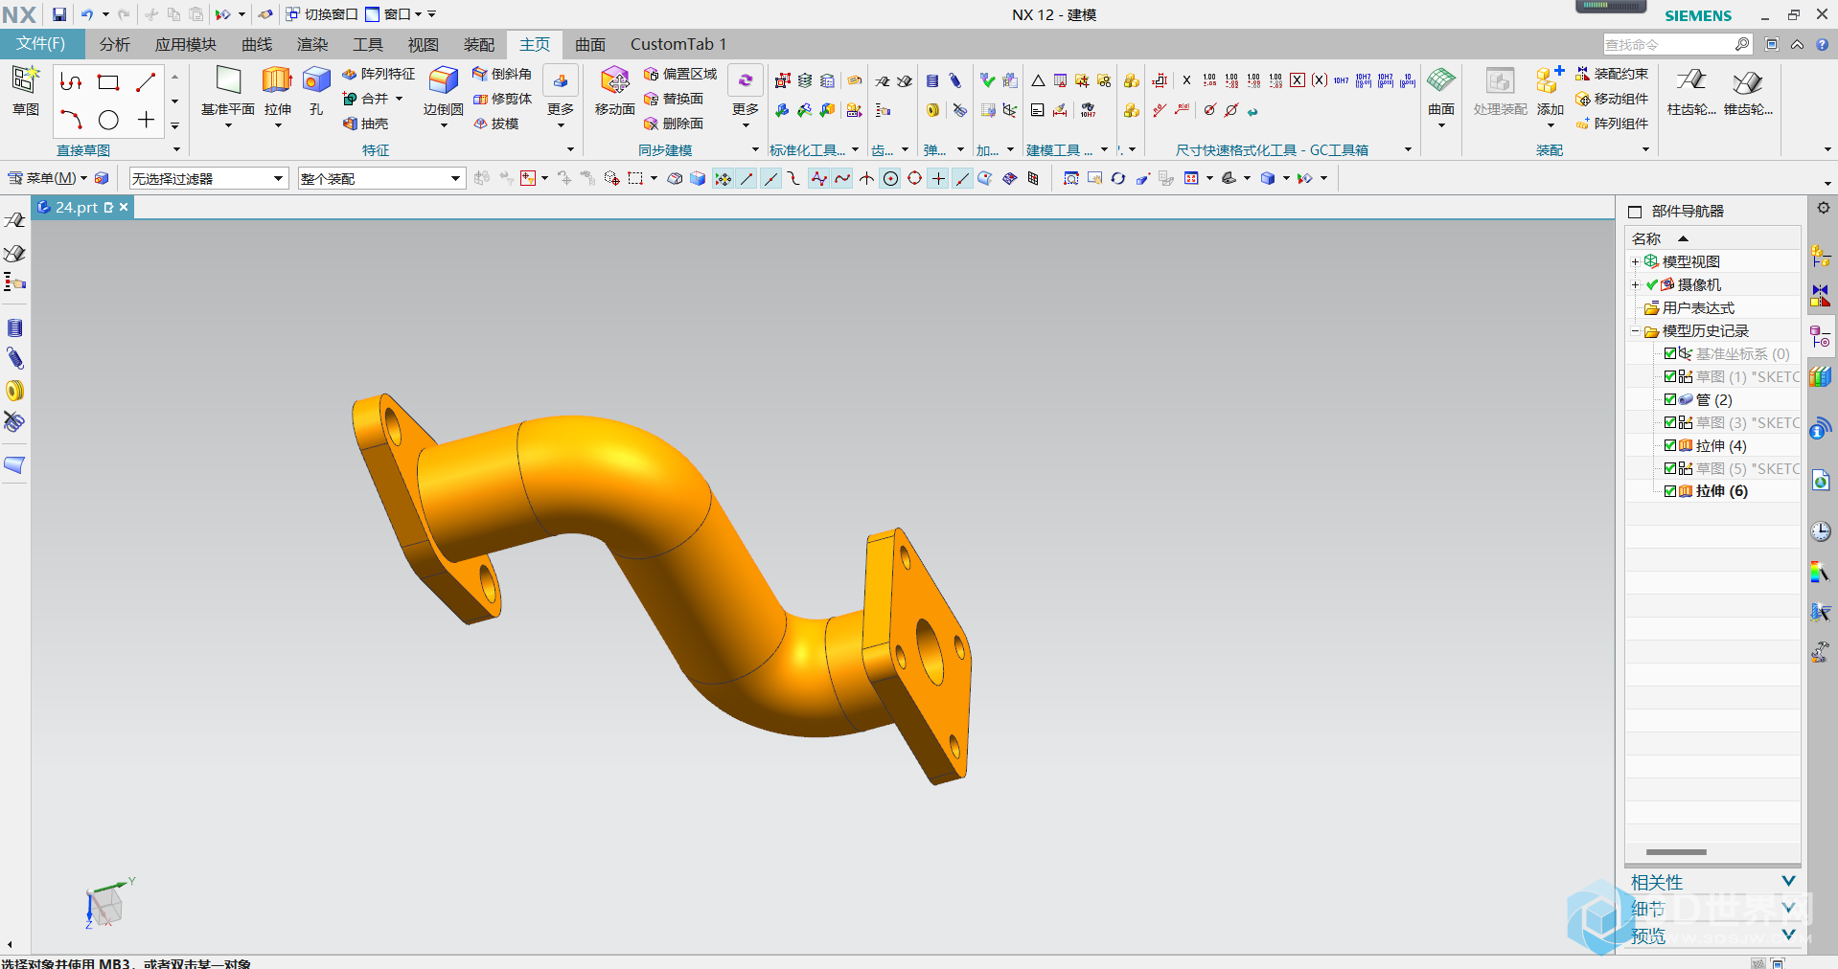Click Pattern Feature (阵列特征)
This screenshot has height=969, width=1838.
[x=379, y=74]
